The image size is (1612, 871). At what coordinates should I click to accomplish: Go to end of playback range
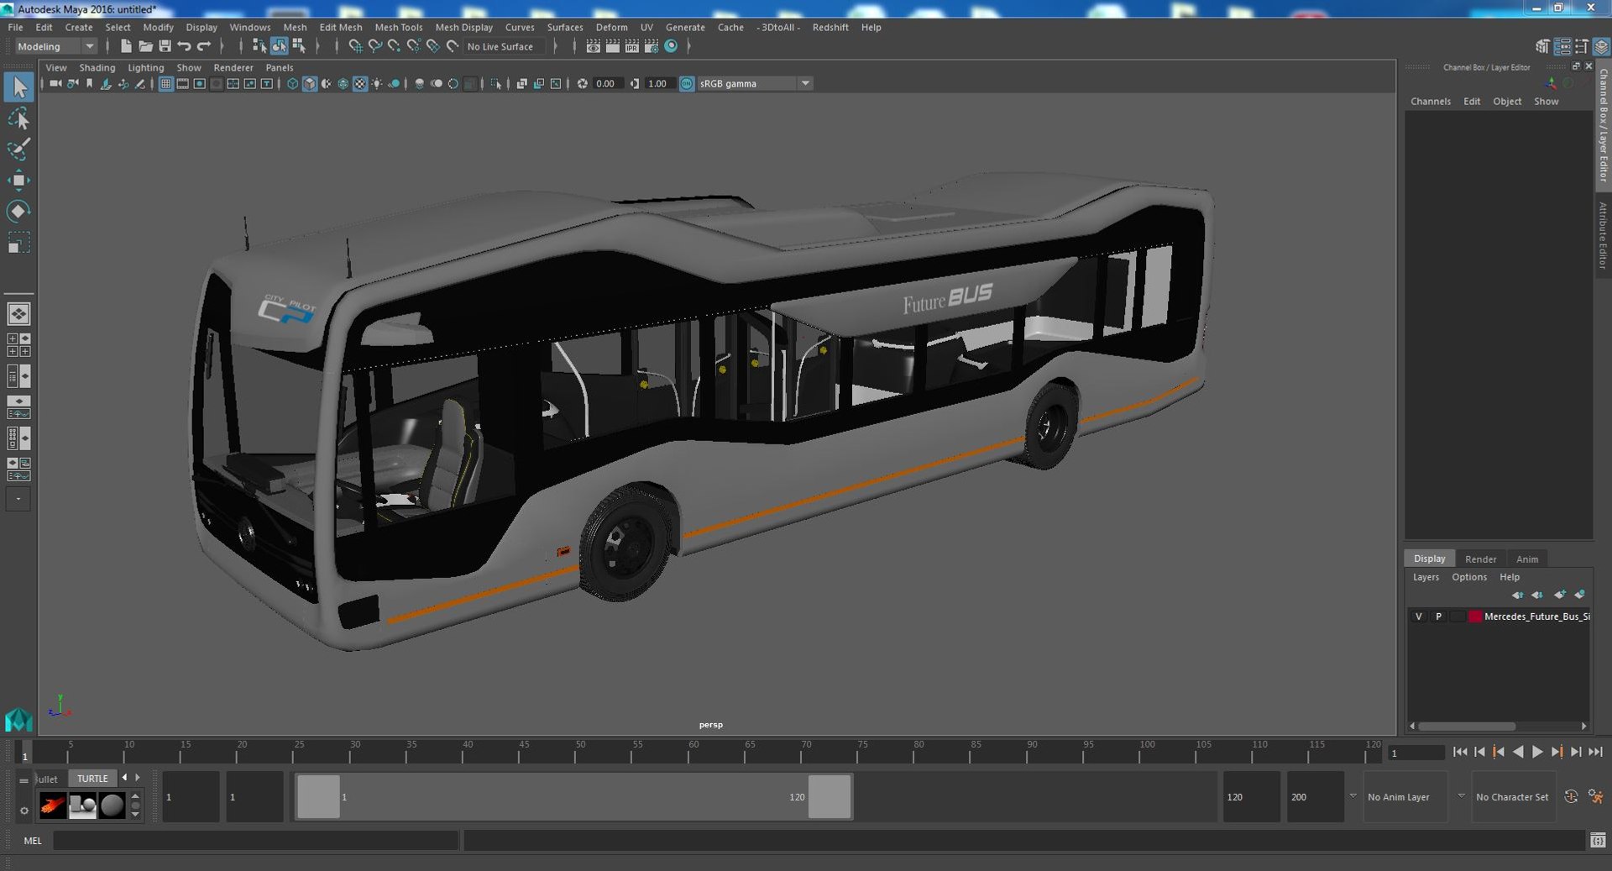[x=1595, y=753]
